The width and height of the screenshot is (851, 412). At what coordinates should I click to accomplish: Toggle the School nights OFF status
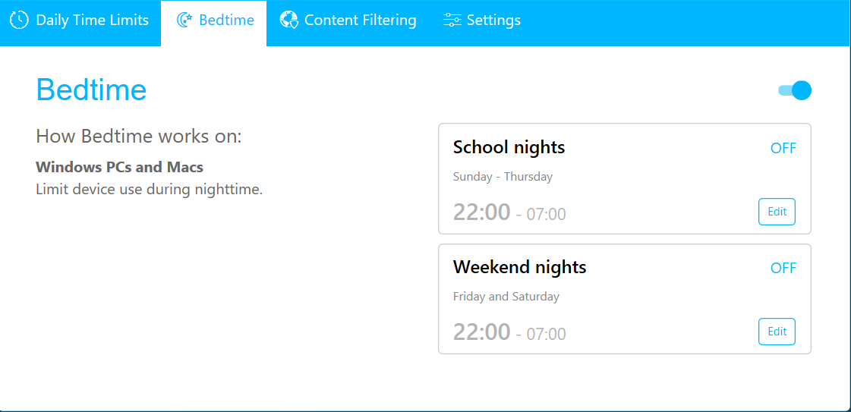pyautogui.click(x=783, y=148)
